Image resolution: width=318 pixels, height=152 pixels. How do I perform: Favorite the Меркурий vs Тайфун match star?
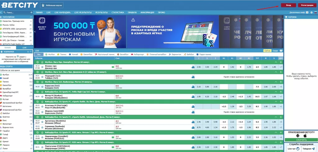point(42,77)
